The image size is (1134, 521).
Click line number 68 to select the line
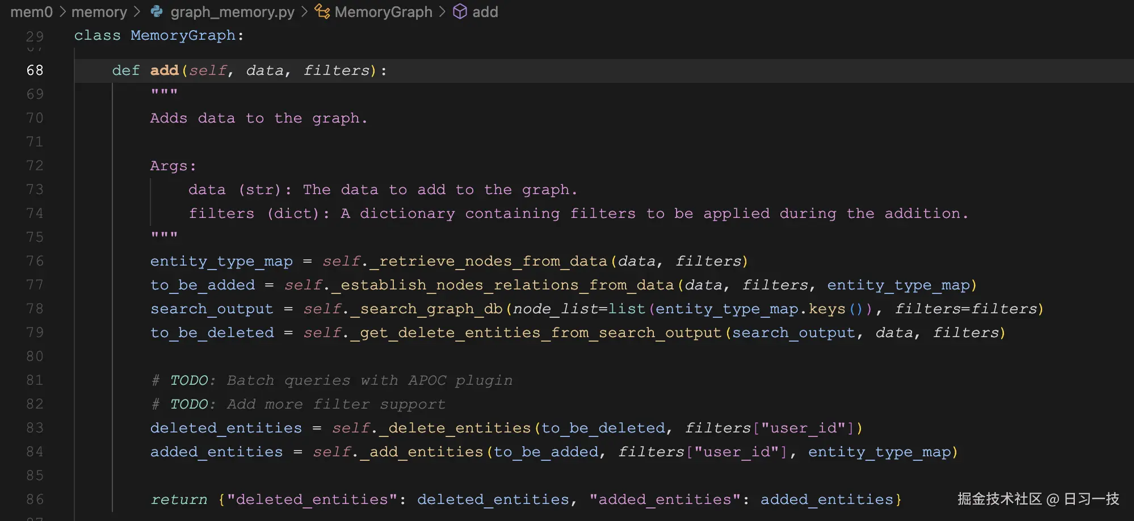(34, 70)
